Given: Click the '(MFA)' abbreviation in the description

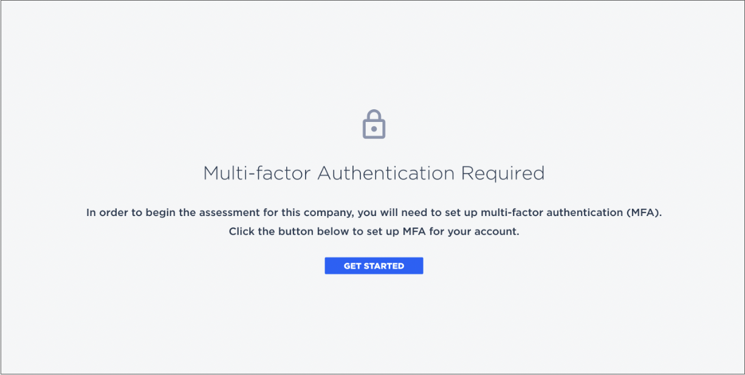Looking at the screenshot, I should tap(643, 213).
